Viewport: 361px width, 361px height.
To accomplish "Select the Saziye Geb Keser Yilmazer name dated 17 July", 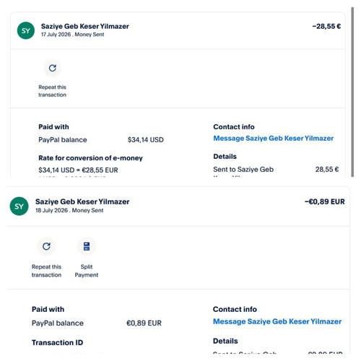I will pyautogui.click(x=85, y=26).
